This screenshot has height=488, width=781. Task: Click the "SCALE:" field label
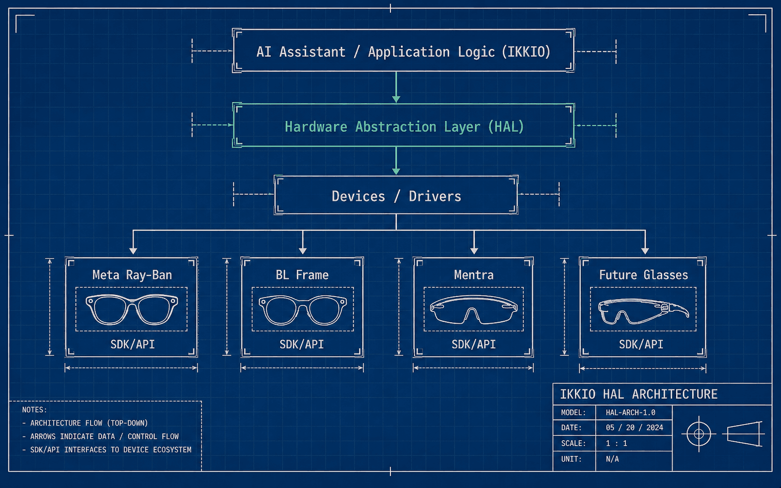point(573,444)
